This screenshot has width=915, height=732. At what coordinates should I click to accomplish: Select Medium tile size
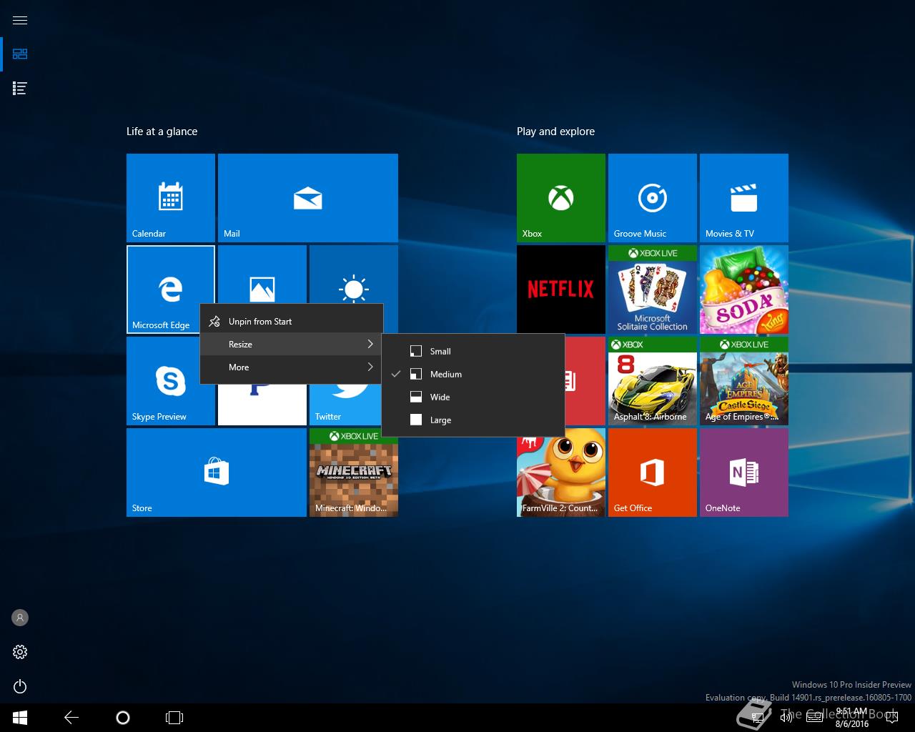coord(473,375)
